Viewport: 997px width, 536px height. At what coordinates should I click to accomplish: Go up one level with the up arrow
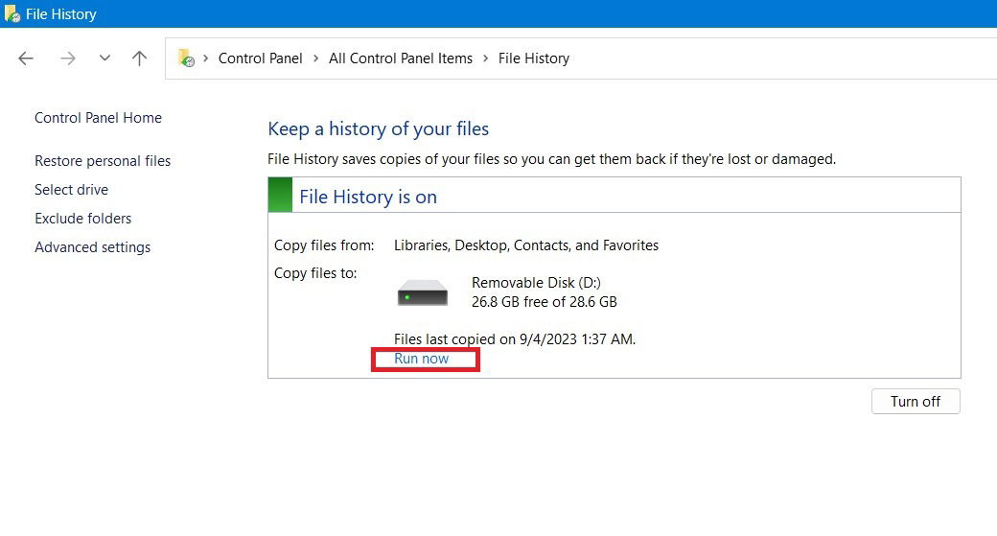[139, 58]
